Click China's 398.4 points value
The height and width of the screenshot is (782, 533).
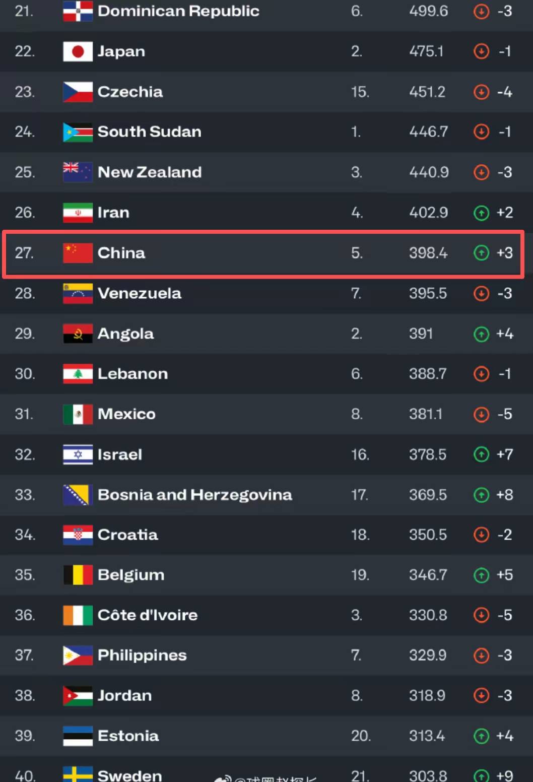[428, 253]
